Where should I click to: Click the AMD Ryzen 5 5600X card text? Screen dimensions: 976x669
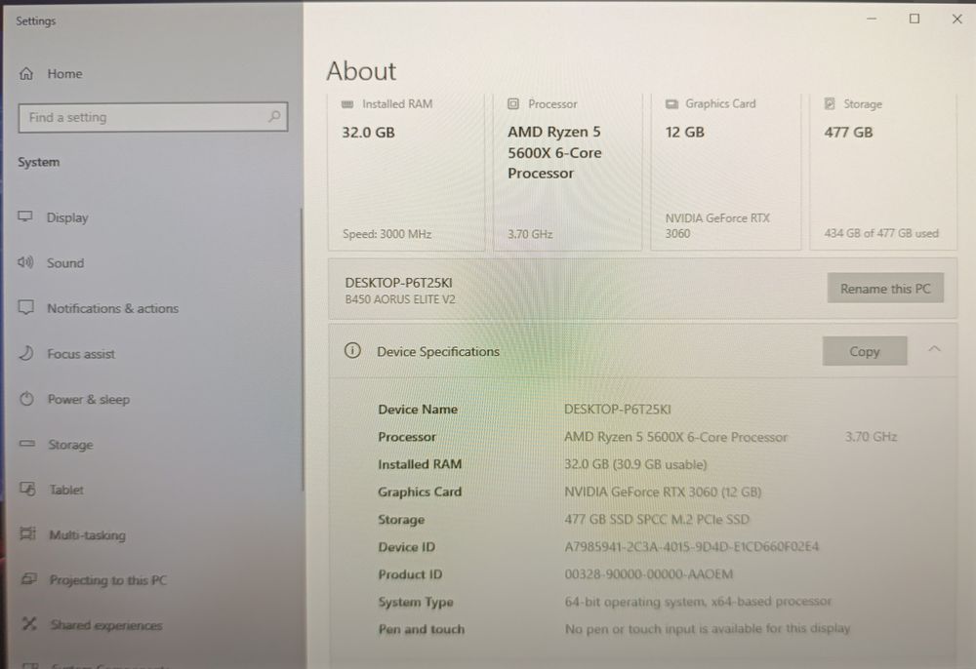point(554,152)
